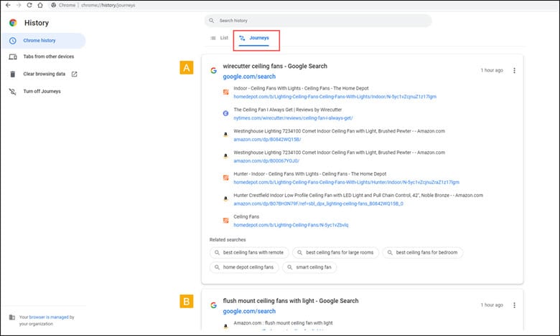
Task: Click the clock icon for Chrome history
Action: click(x=12, y=41)
